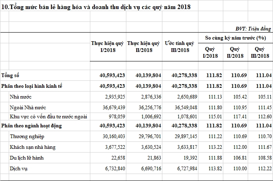
Task: Click the "Nhà nước" row label
Action: tap(21, 96)
